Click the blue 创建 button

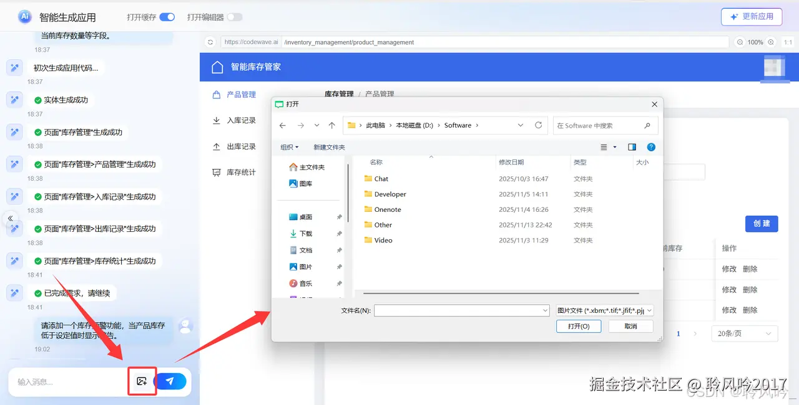pyautogui.click(x=762, y=223)
